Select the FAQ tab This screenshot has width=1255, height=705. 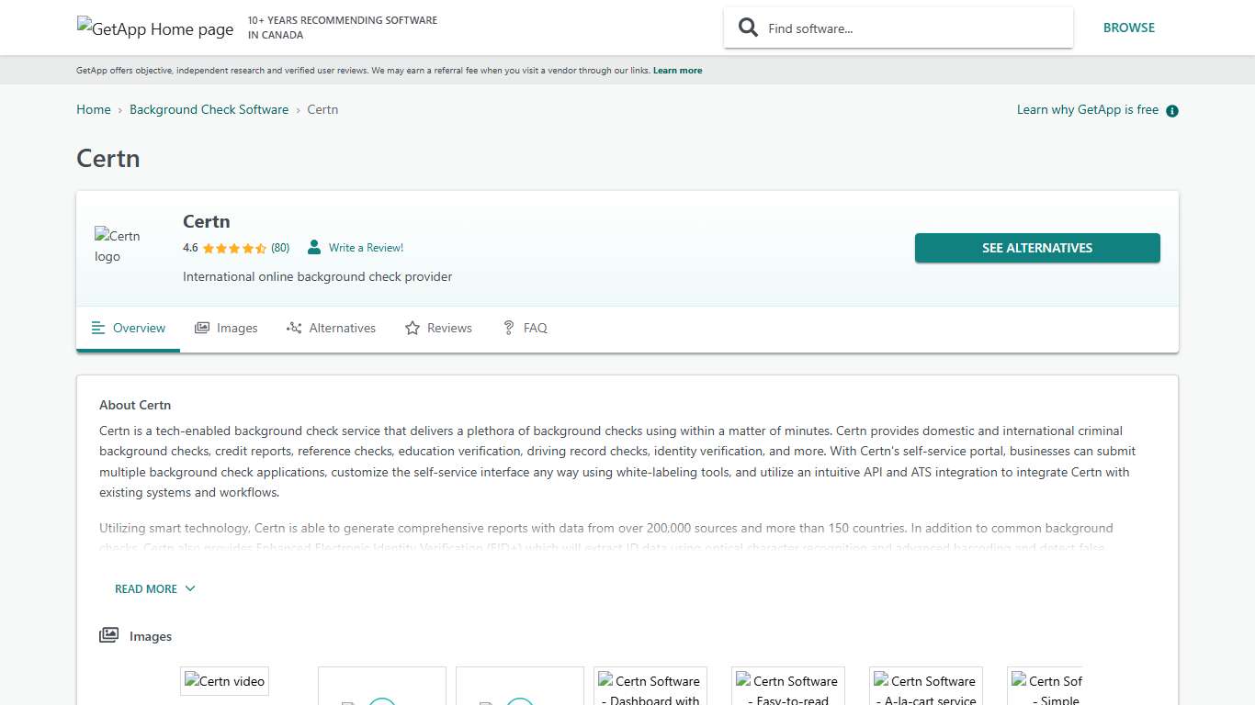525,328
